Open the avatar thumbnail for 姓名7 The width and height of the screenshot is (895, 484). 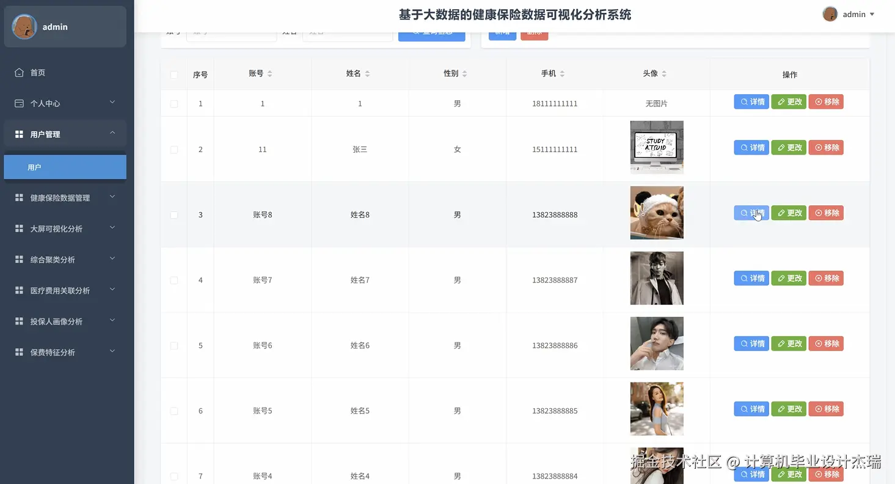(x=657, y=278)
